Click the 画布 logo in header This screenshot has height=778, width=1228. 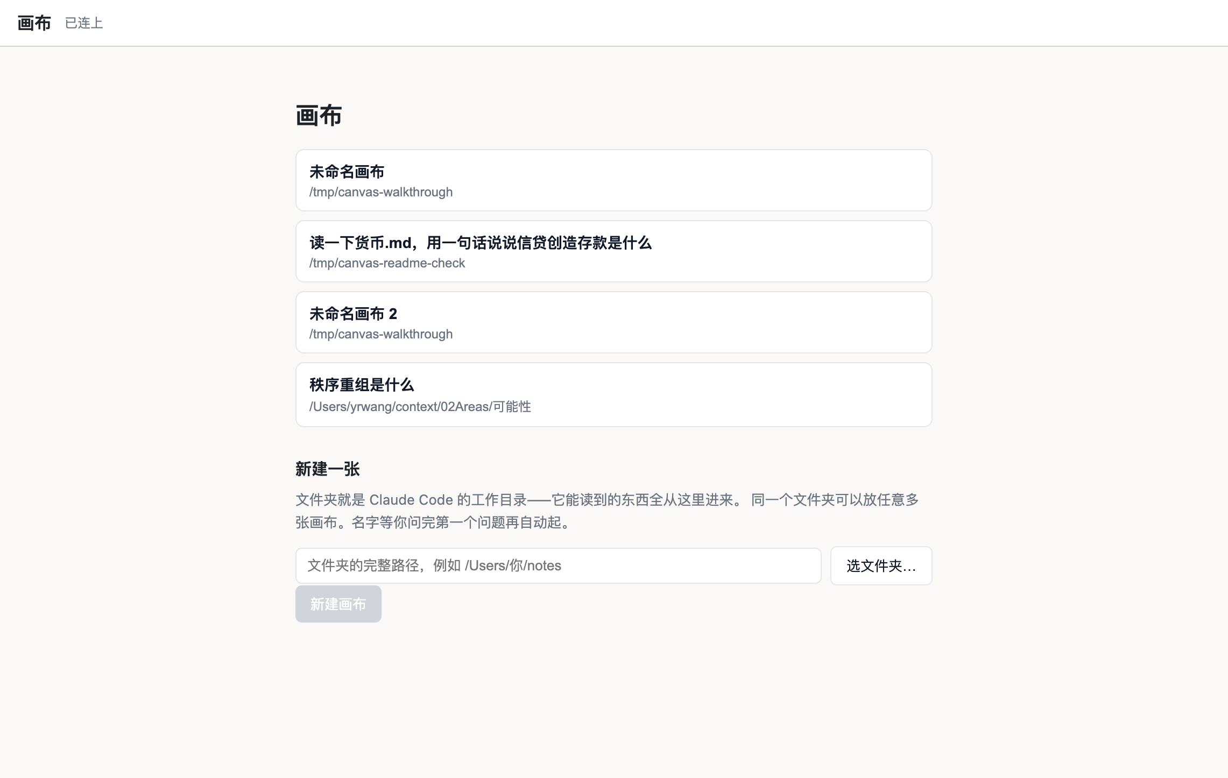34,23
